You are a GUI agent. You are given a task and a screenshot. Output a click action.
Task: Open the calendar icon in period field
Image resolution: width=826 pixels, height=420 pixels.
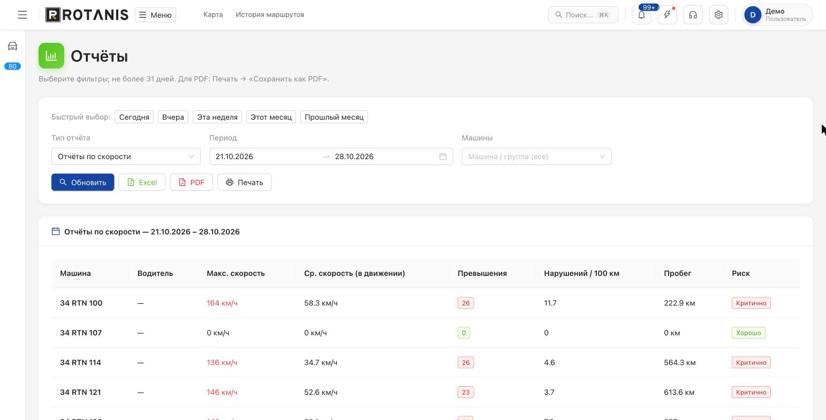click(x=443, y=156)
